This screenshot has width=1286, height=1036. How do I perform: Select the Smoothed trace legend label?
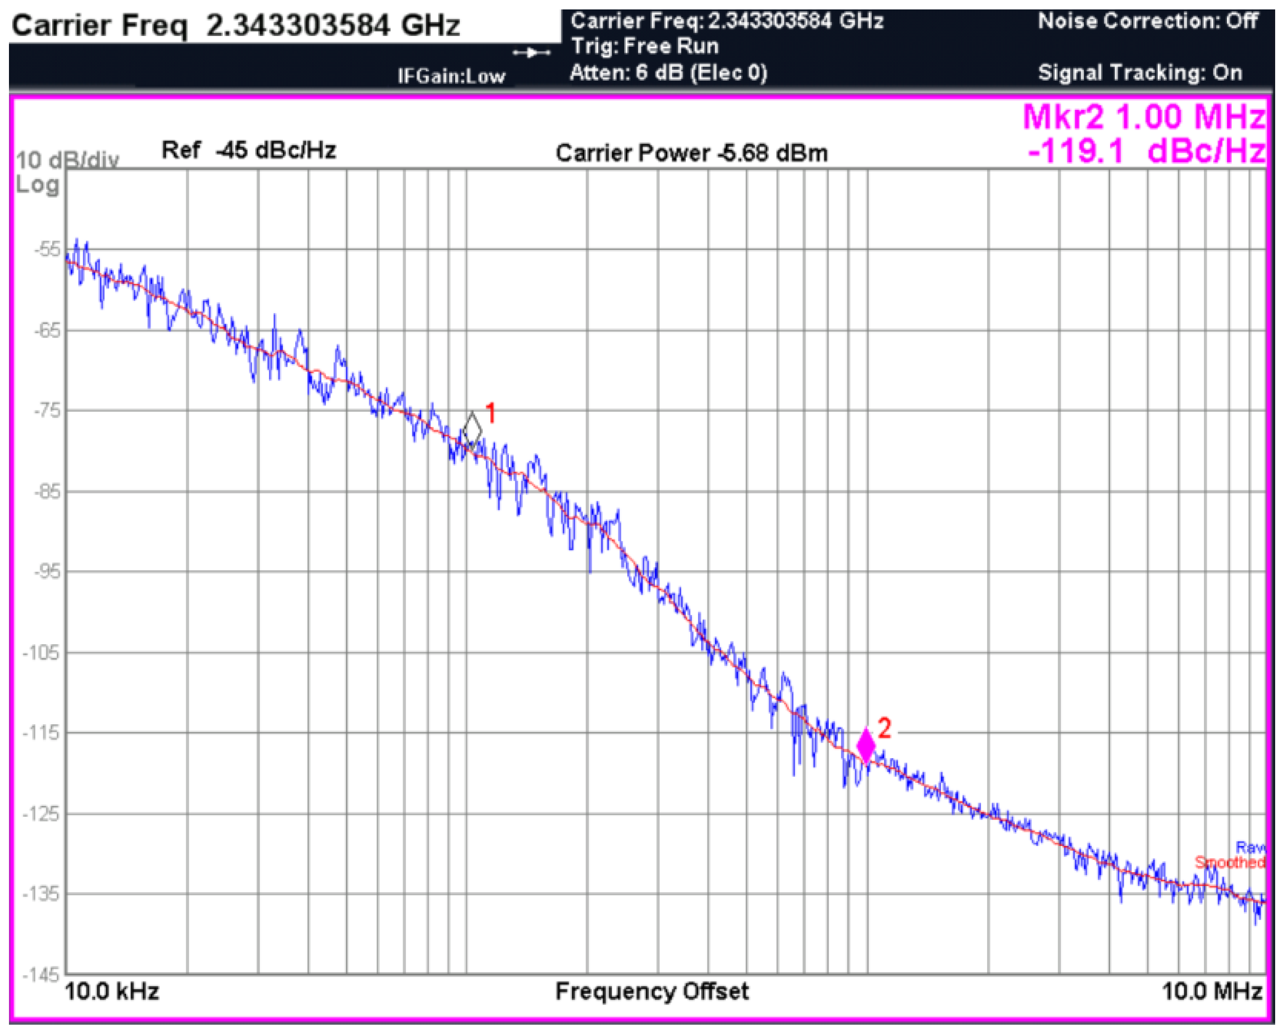(1230, 862)
